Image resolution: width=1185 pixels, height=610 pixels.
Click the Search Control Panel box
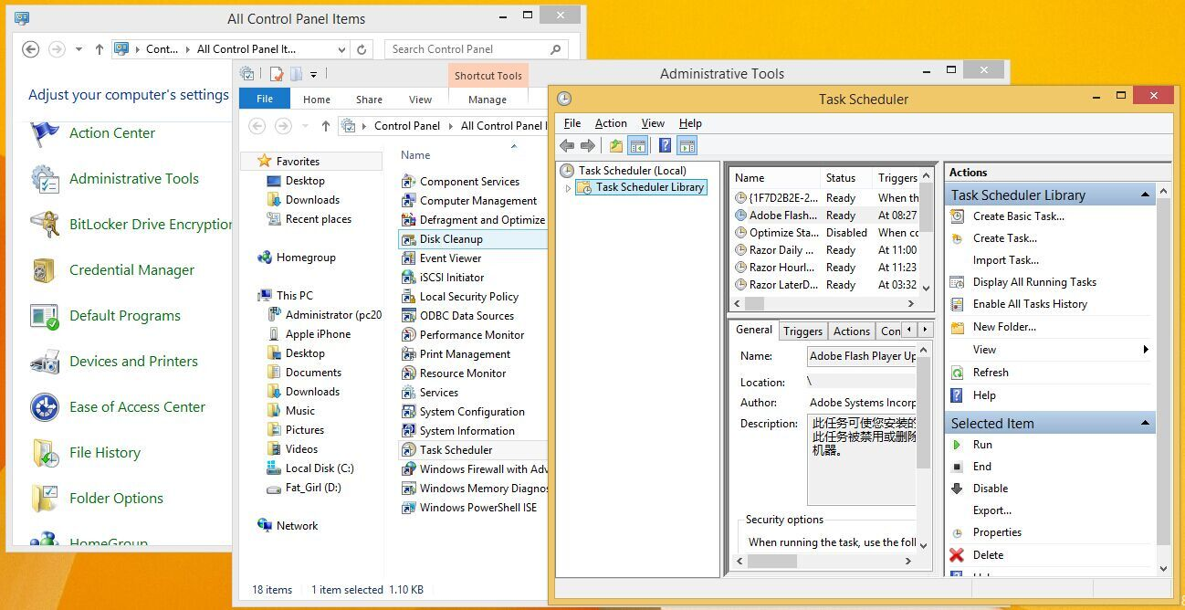476,49
